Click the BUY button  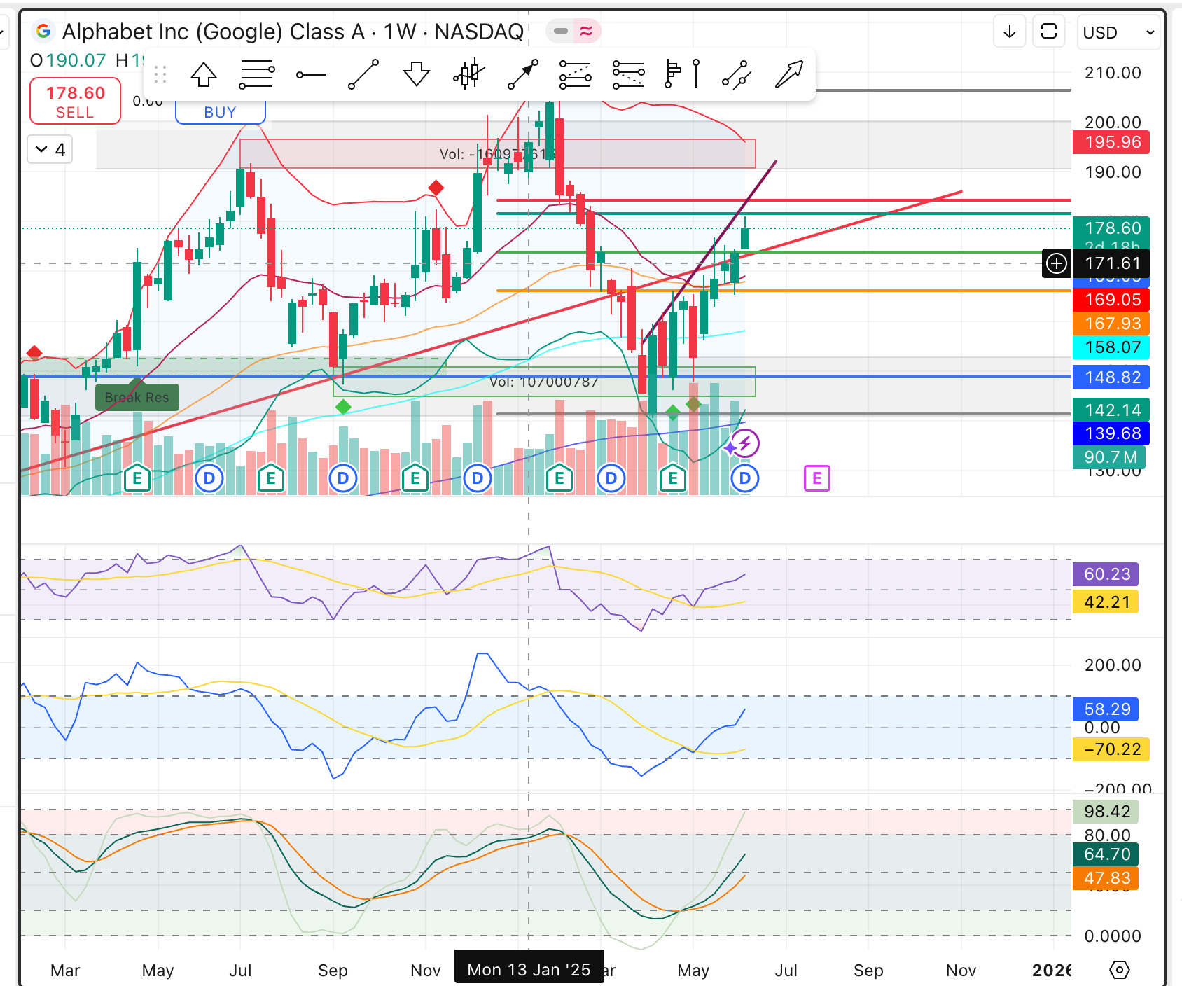coord(220,112)
